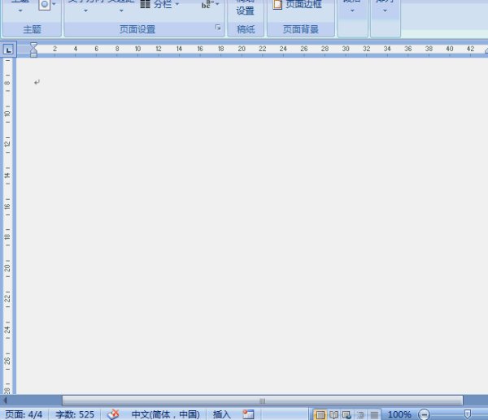The width and height of the screenshot is (488, 420).
Task: Click the proofing errors check icon
Action: pyautogui.click(x=113, y=414)
